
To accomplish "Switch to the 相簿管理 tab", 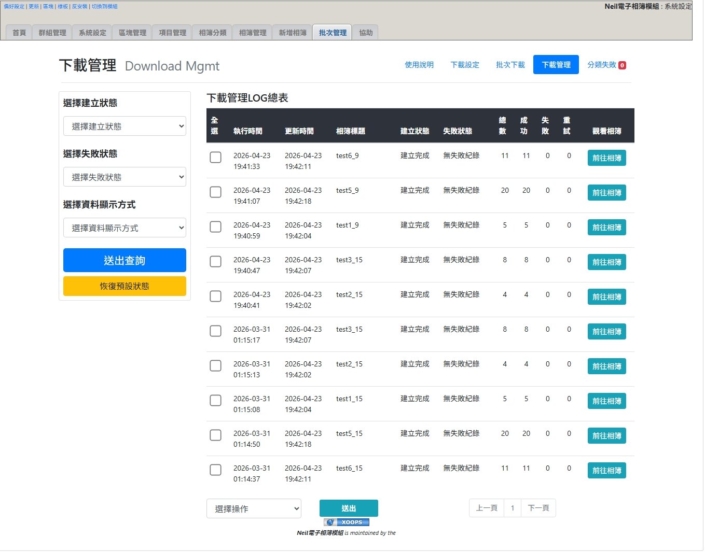I will (253, 33).
